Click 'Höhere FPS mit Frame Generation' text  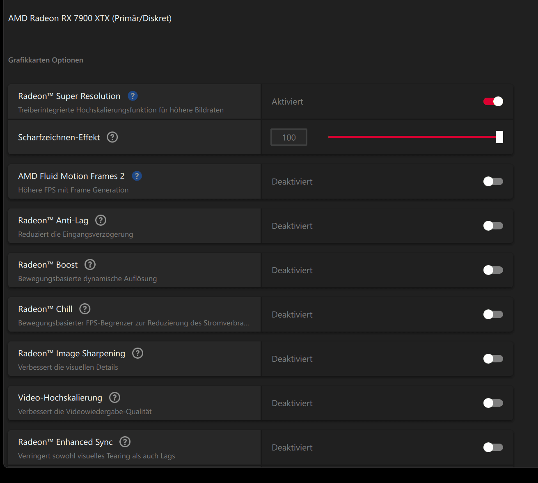coord(73,190)
